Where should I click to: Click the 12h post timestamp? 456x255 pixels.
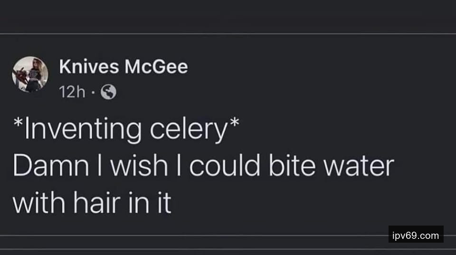[72, 92]
